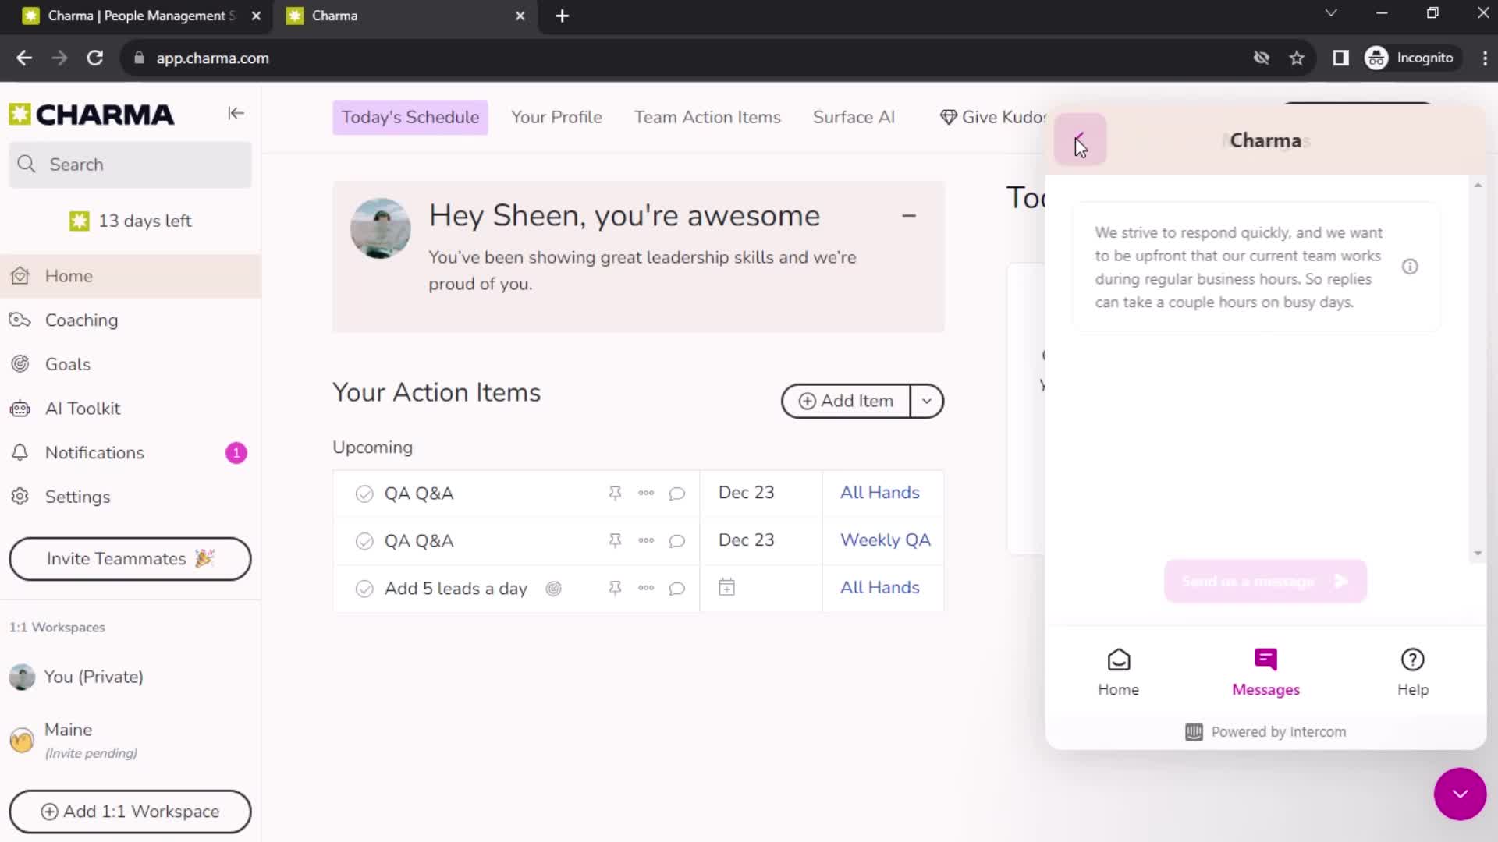This screenshot has height=842, width=1498.
Task: Click Powered by Intercom link
Action: (x=1265, y=732)
